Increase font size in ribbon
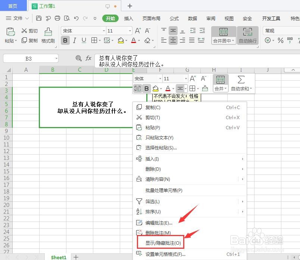The width and height of the screenshot is (300, 260). (138, 31)
